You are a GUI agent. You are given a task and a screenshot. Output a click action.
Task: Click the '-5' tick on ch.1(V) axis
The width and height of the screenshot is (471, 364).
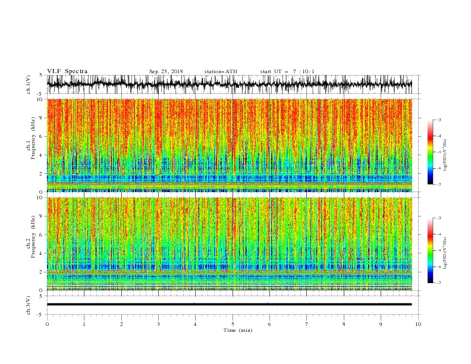(40, 94)
